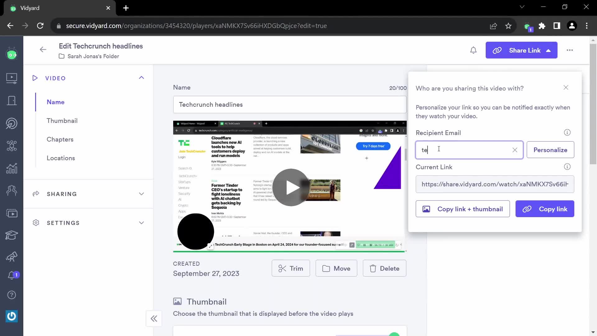Click the Name menu item in sidebar
This screenshot has height=336, width=597.
[56, 102]
